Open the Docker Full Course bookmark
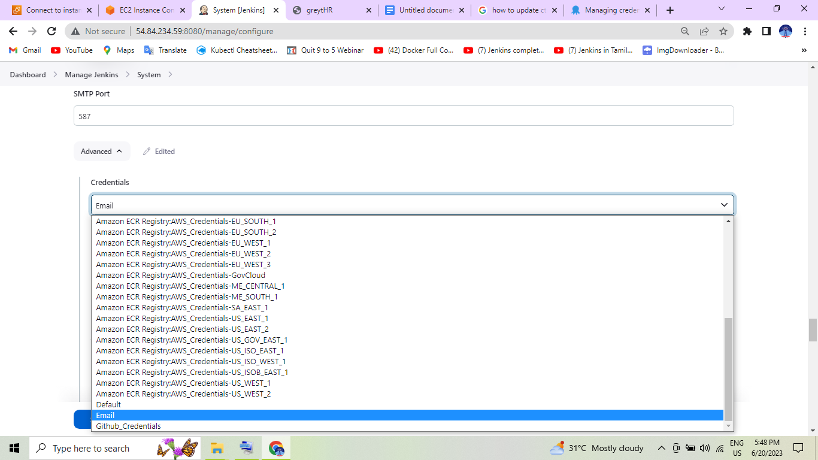The height and width of the screenshot is (460, 818). pos(414,50)
